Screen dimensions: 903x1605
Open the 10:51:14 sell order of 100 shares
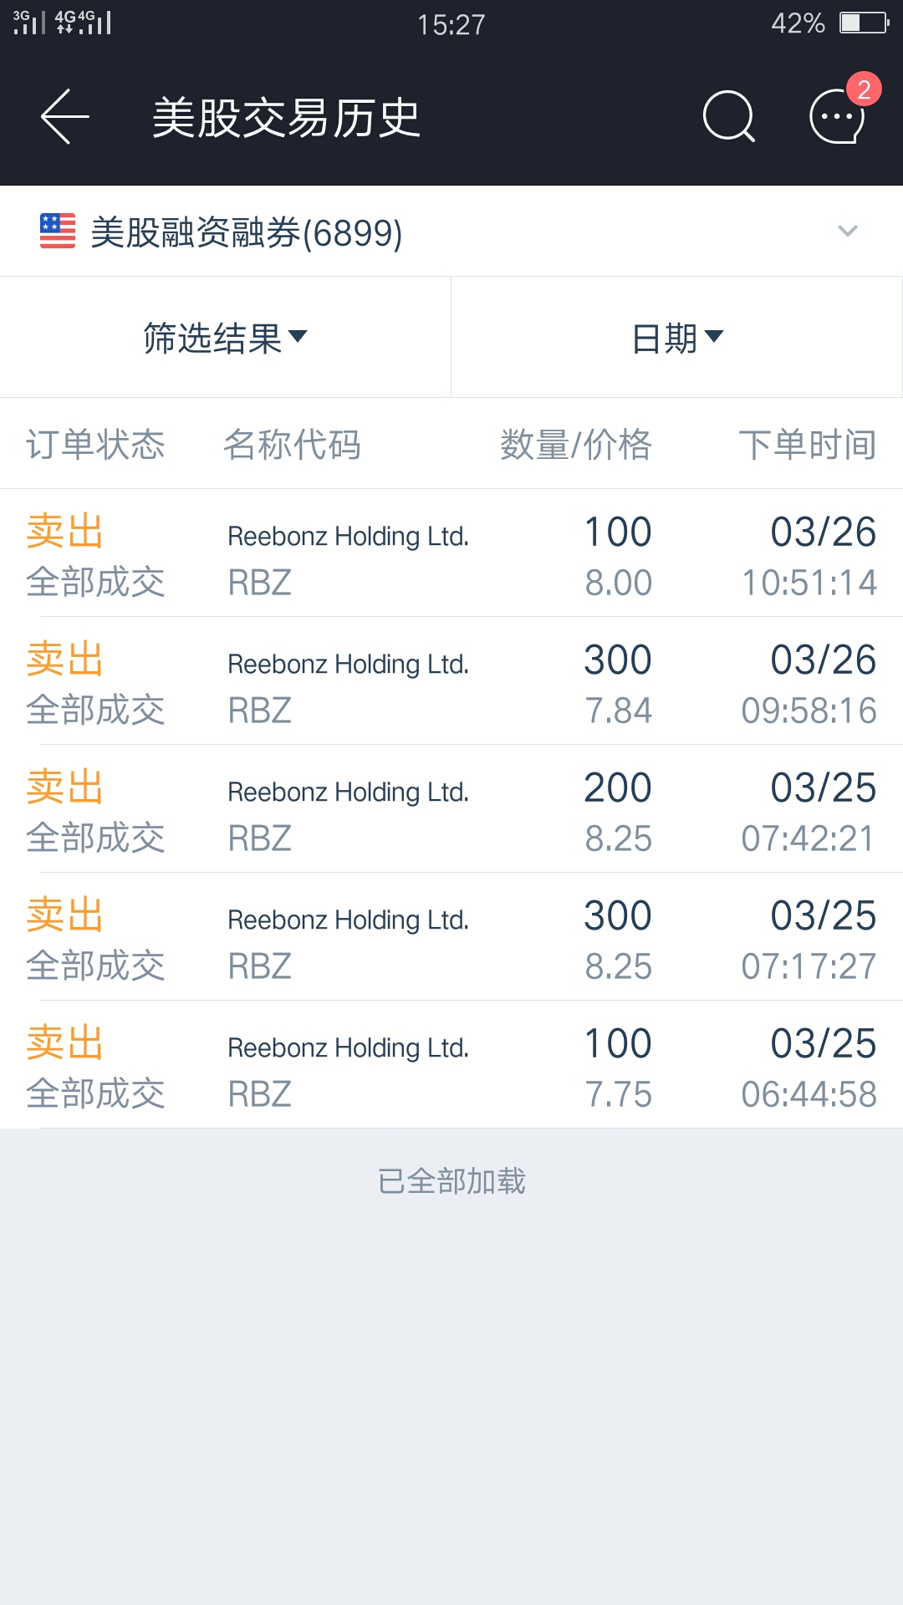pos(451,555)
